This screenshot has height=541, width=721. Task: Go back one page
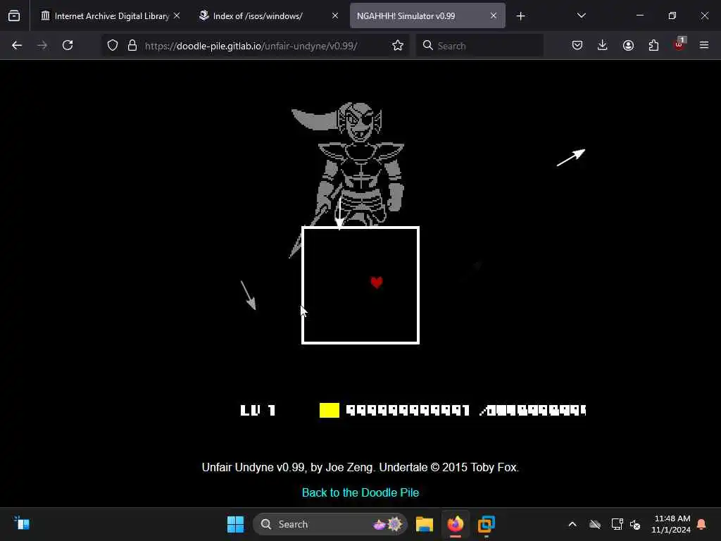click(17, 46)
